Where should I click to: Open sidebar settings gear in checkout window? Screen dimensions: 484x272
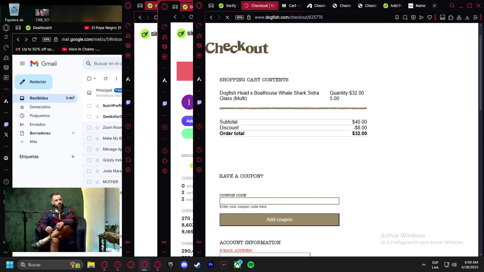tap(199, 170)
